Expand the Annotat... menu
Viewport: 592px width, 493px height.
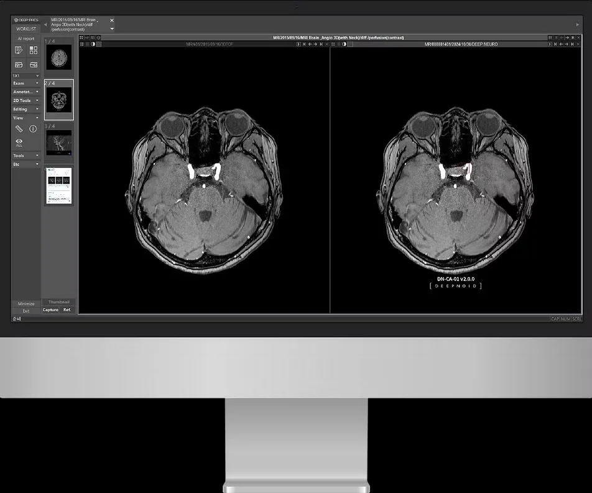click(25, 92)
